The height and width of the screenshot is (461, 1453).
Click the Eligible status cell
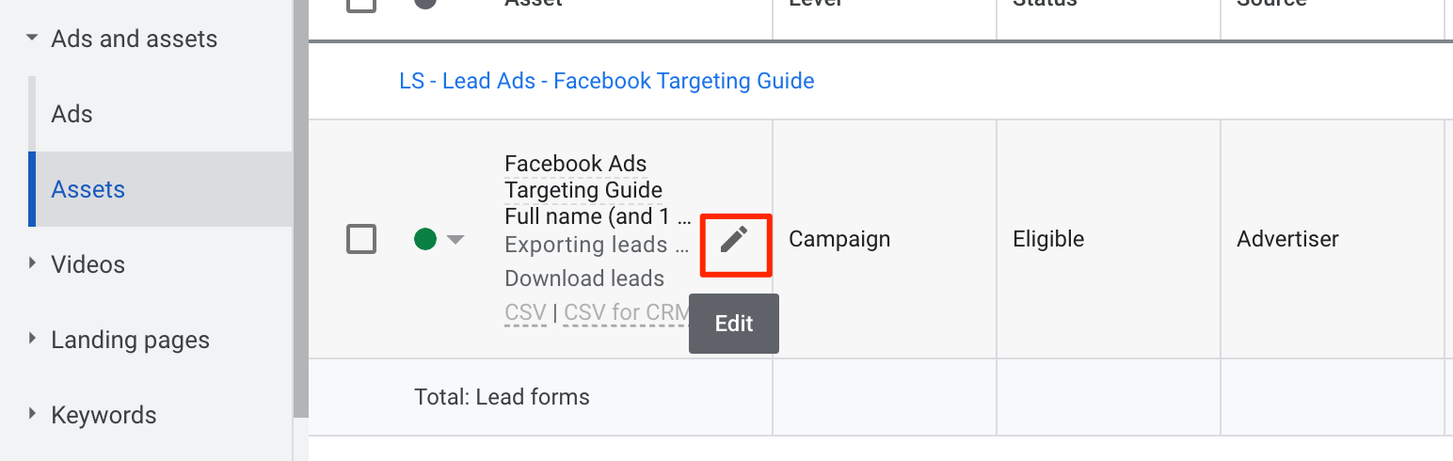[x=1048, y=239]
